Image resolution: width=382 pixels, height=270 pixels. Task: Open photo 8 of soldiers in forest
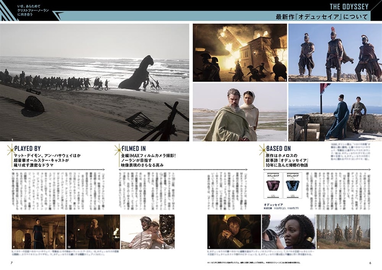coord(343,232)
